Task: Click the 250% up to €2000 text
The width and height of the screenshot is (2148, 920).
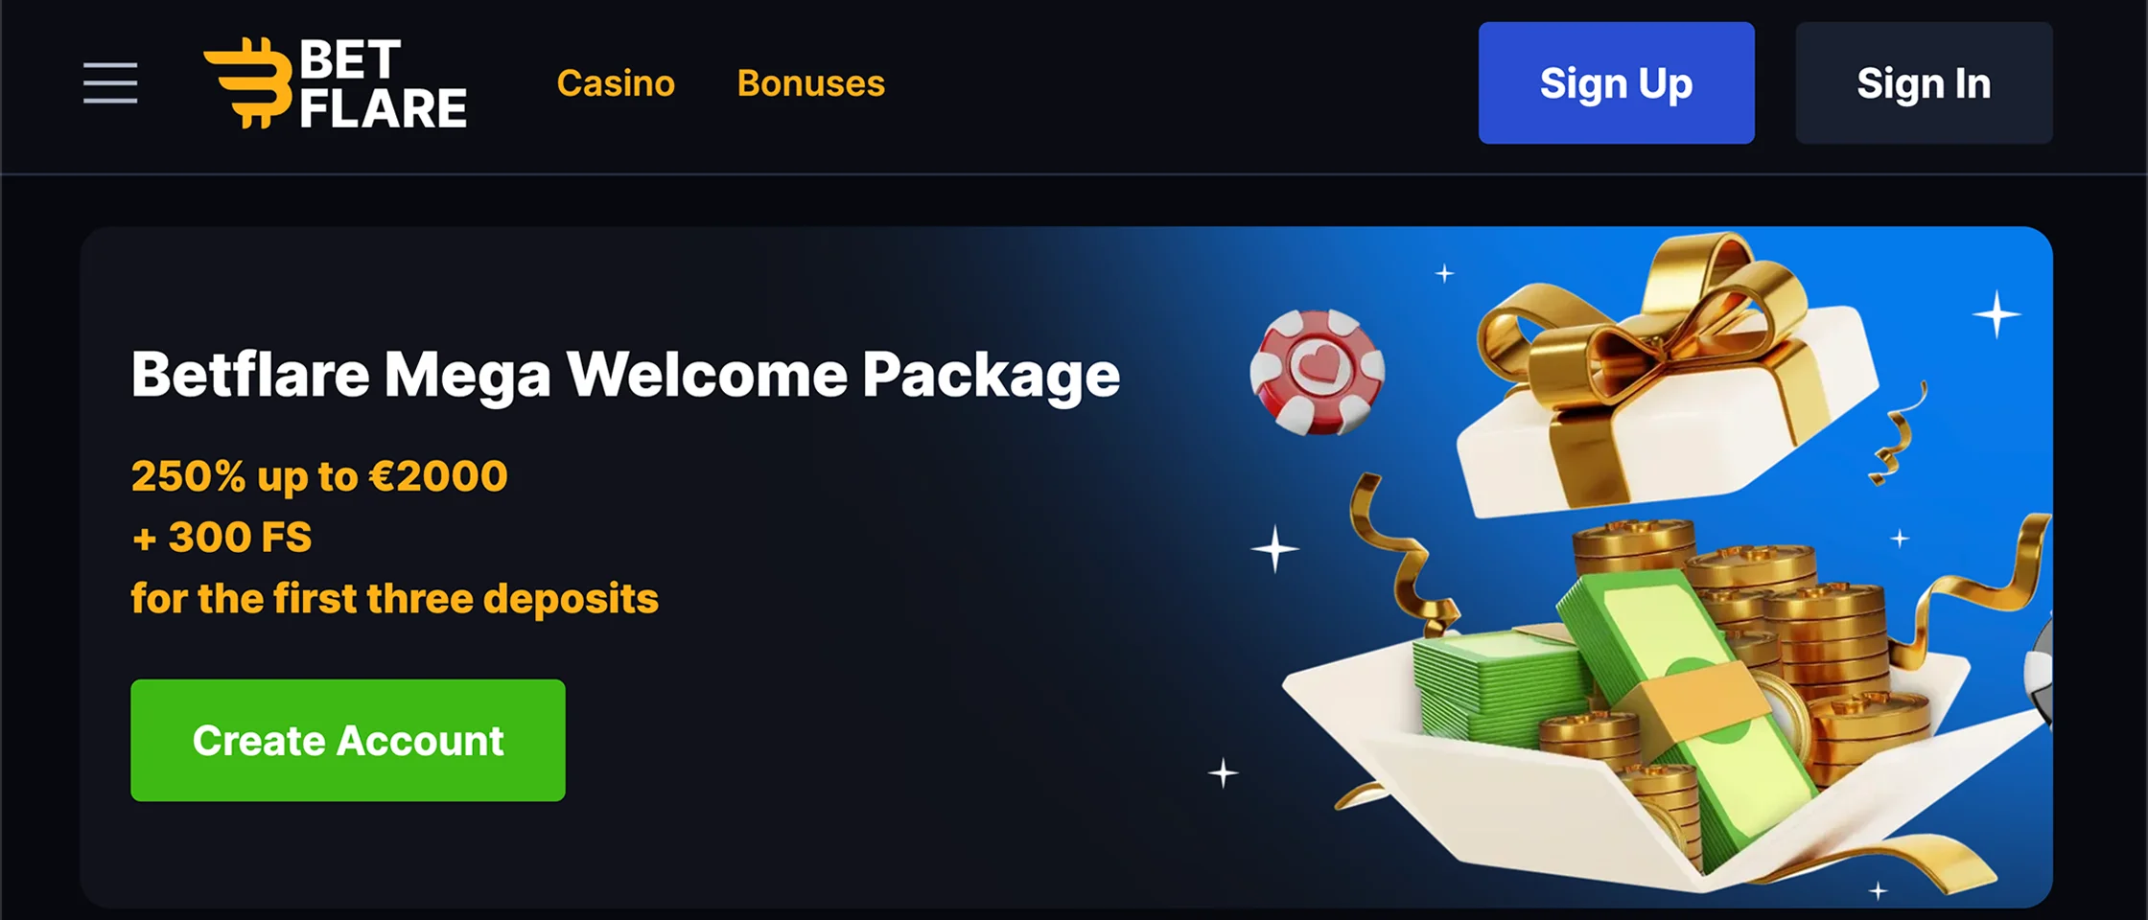Action: click(319, 476)
